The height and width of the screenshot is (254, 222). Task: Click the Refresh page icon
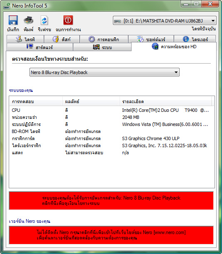pyautogui.click(x=44, y=20)
